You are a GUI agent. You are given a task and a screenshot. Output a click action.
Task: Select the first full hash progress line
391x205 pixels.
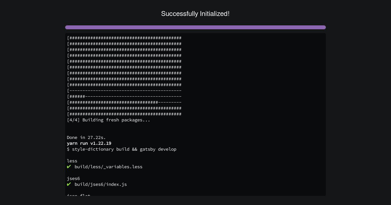coord(124,38)
